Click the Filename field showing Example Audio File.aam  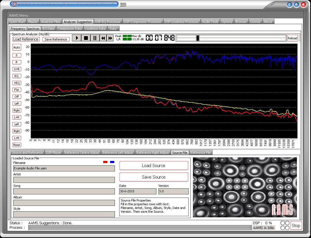pyautogui.click(x=64, y=168)
